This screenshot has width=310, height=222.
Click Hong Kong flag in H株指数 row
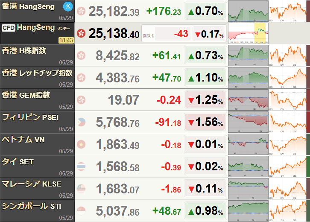[x=81, y=55]
